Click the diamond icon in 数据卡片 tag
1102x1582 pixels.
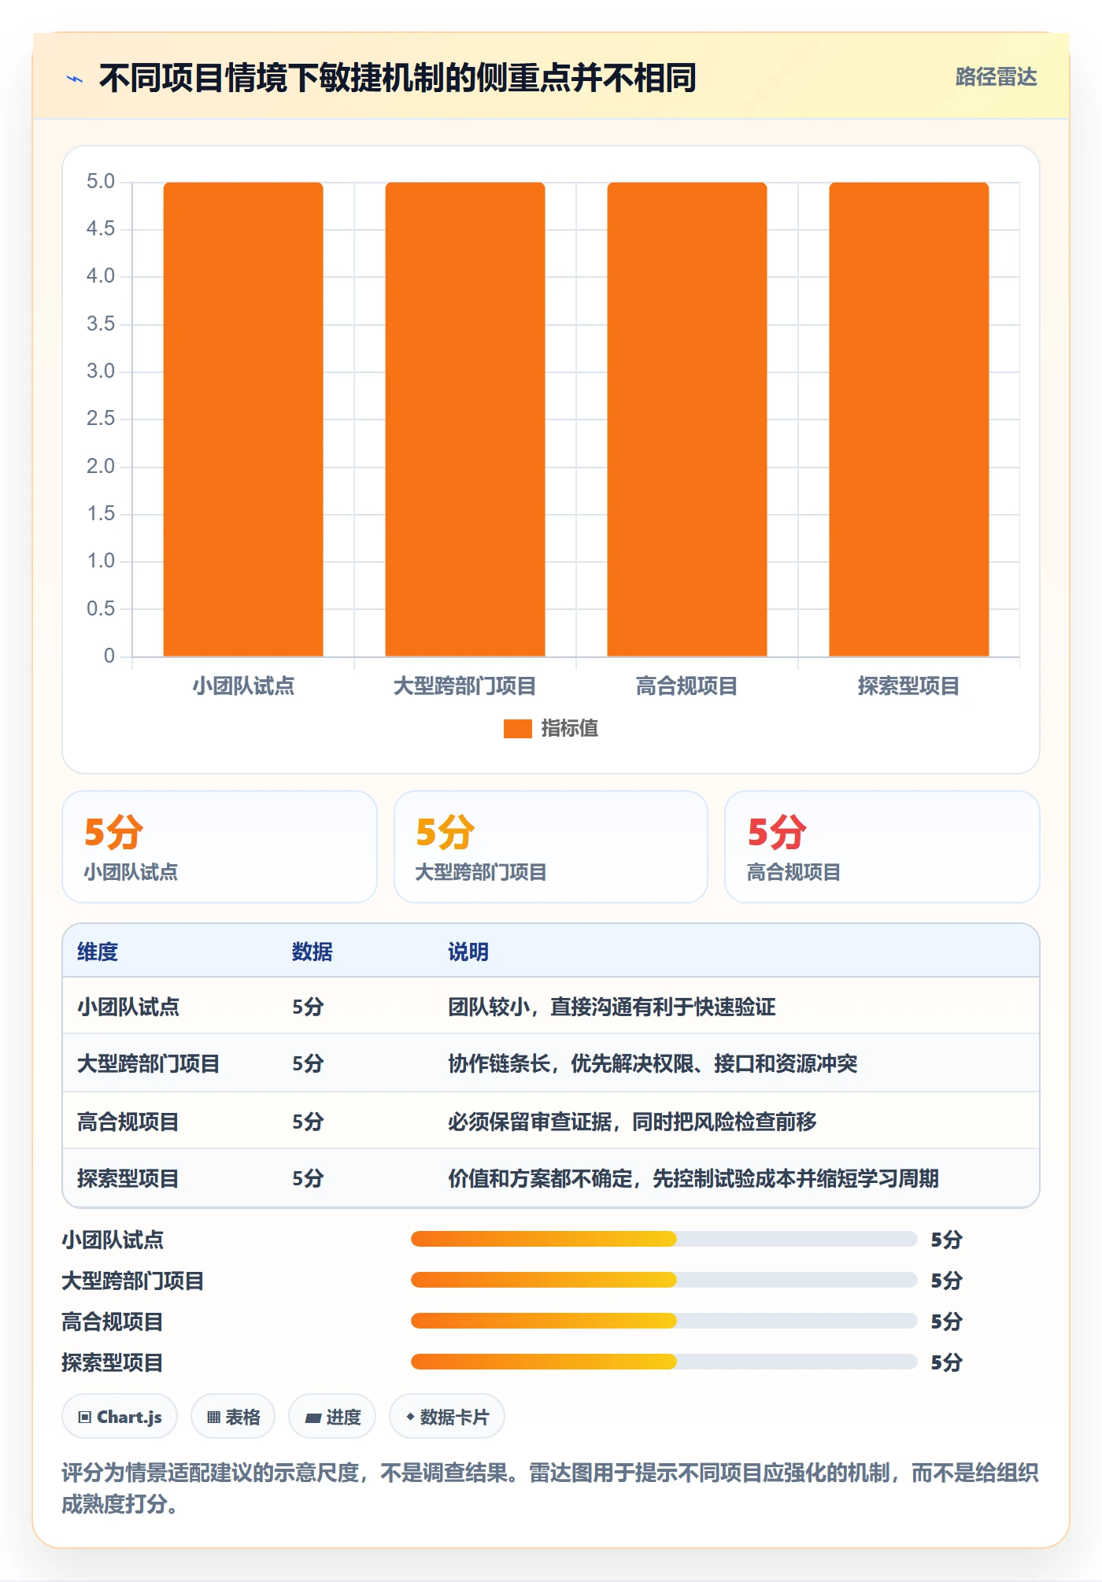tap(410, 1417)
